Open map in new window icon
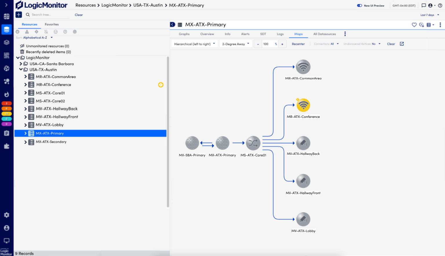This screenshot has height=256, width=445. click(x=402, y=44)
